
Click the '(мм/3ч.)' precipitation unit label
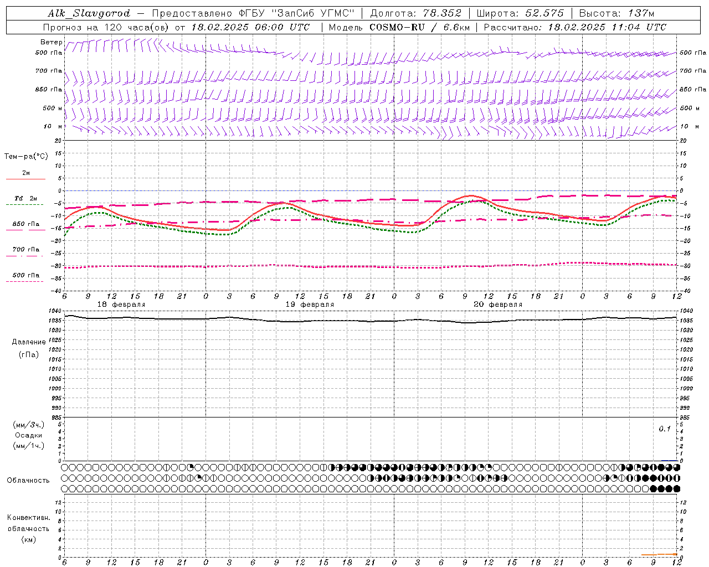click(29, 425)
